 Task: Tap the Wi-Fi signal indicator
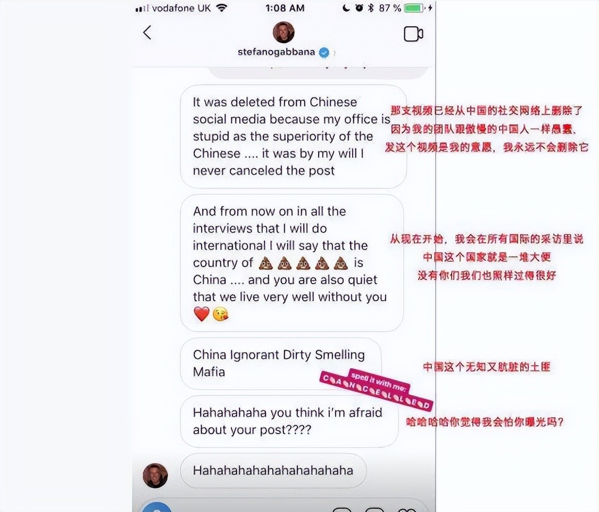(x=222, y=7)
